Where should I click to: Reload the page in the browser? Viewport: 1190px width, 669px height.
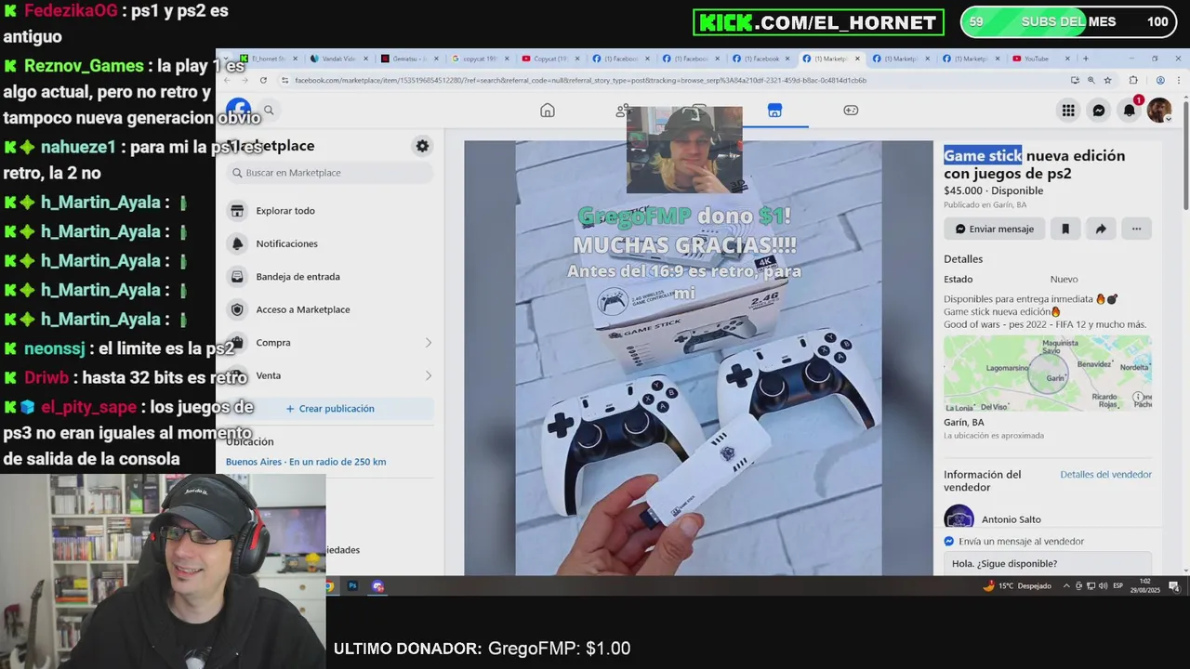(x=263, y=81)
